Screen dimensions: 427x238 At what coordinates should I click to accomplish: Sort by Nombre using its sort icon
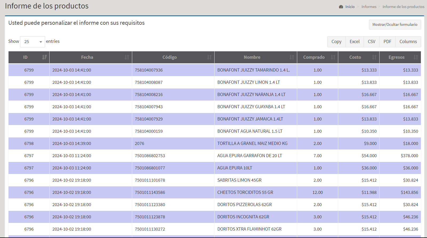tap(292, 57)
